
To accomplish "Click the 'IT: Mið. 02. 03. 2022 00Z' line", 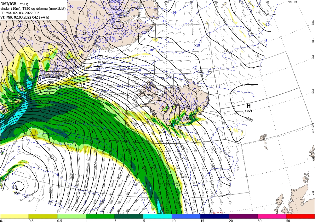I will 20,13.
